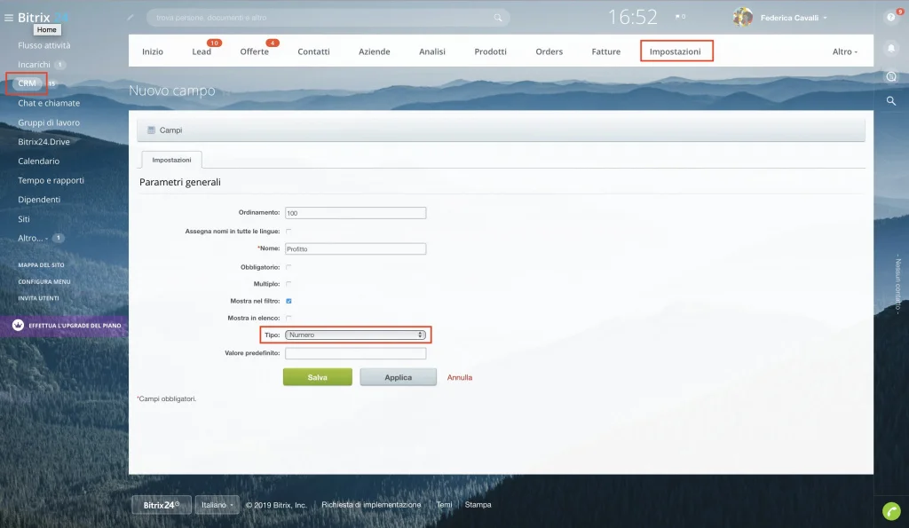Click the Annulla link
The image size is (909, 528).
460,377
